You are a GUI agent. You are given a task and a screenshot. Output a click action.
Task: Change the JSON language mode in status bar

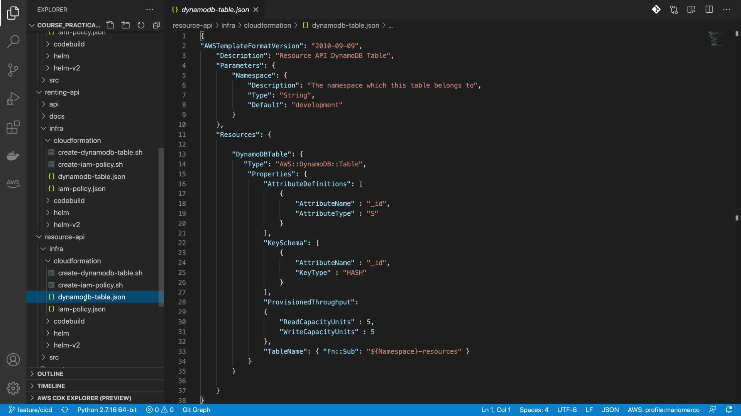(610, 410)
